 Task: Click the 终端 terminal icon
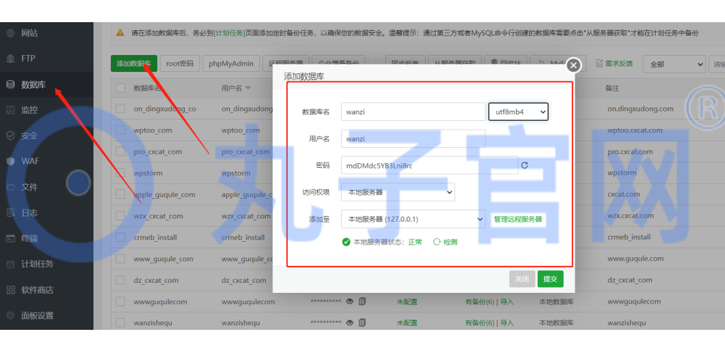(x=11, y=238)
